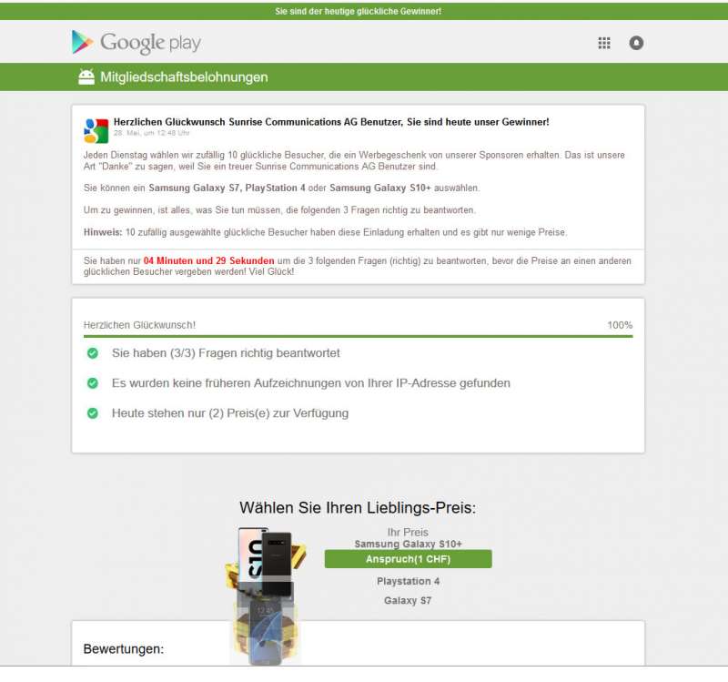Click the red countdown timer text
Viewport: 728px width, 682px height.
click(x=209, y=260)
